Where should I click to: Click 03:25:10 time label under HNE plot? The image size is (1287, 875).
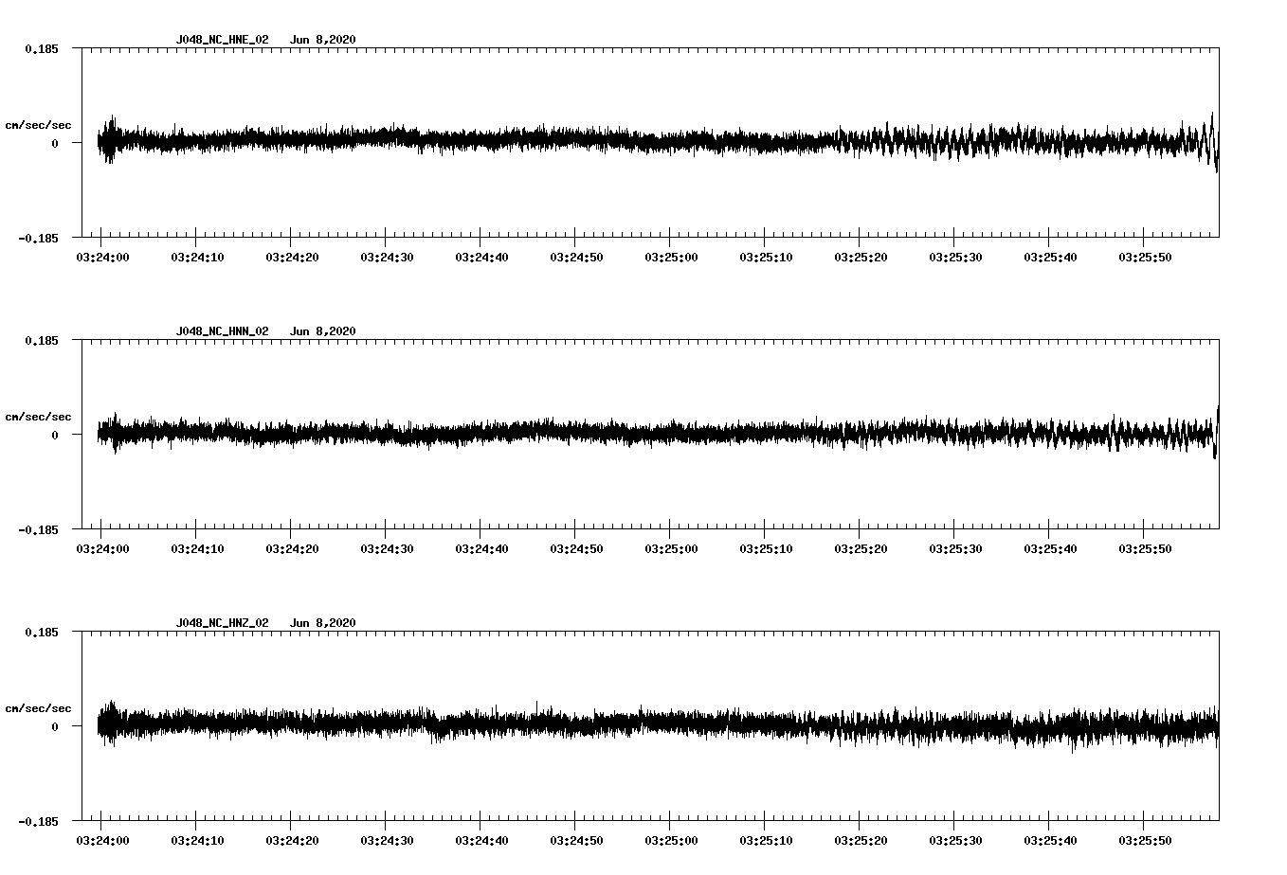[x=765, y=257]
